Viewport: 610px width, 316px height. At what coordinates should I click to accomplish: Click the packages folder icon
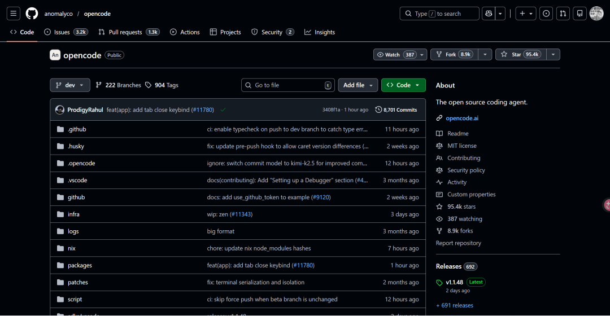tap(60, 265)
